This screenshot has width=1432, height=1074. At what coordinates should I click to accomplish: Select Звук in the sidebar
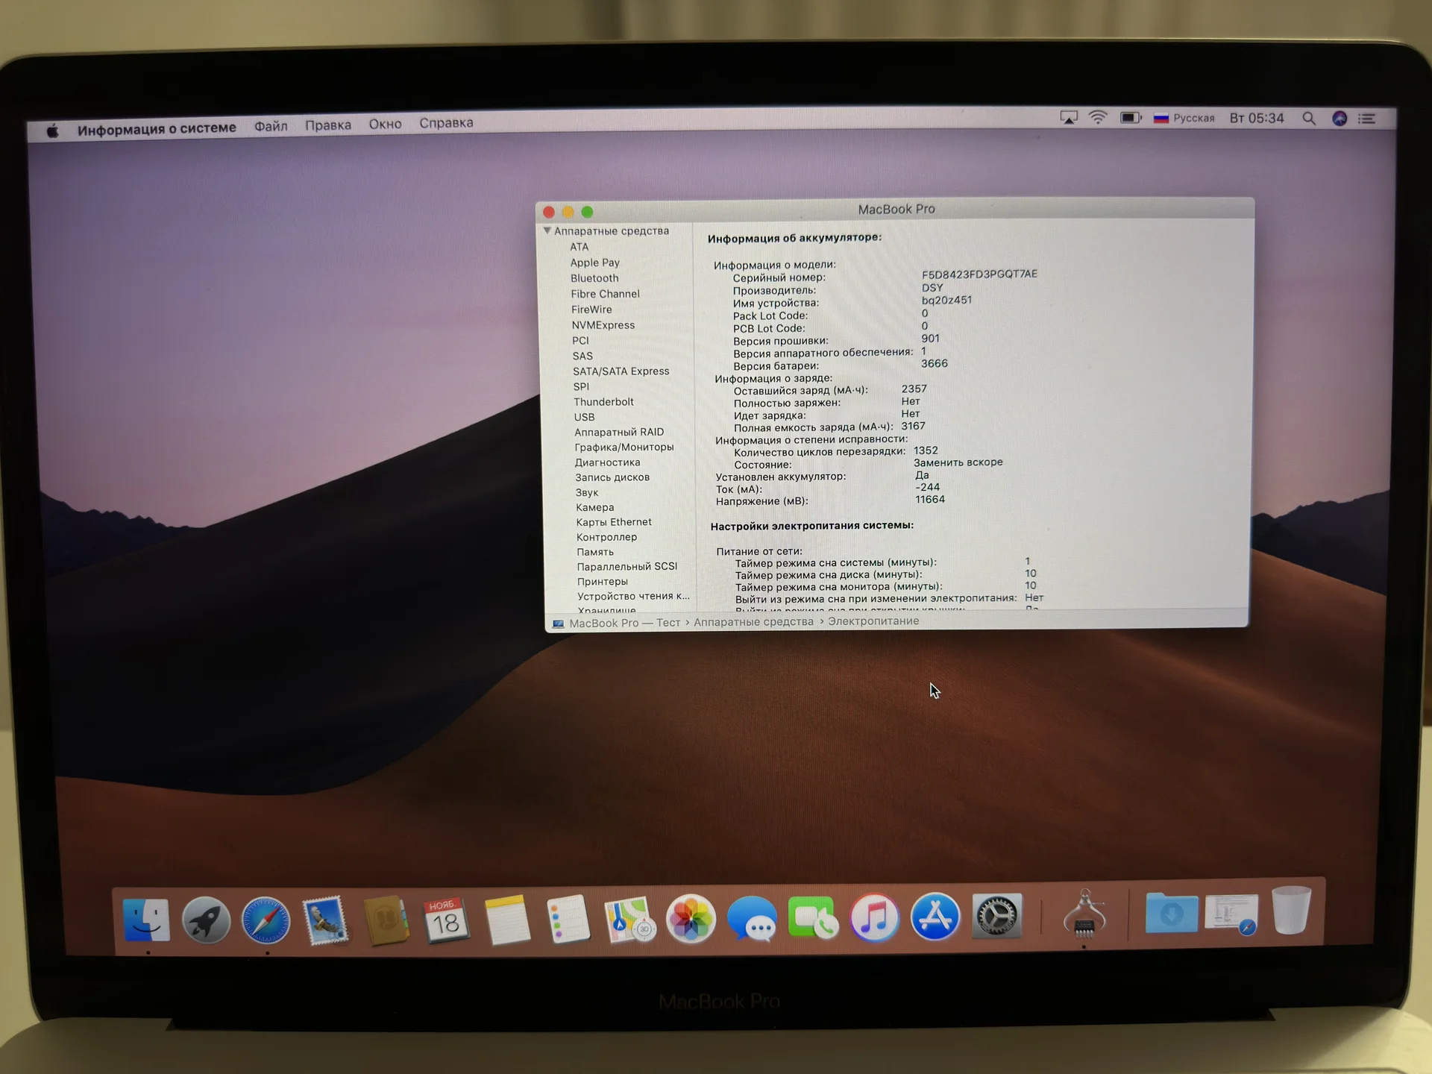(587, 492)
